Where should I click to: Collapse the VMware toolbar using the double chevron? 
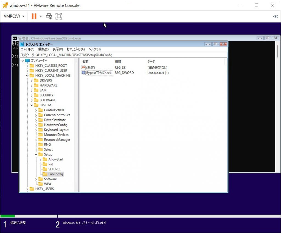click(275, 16)
